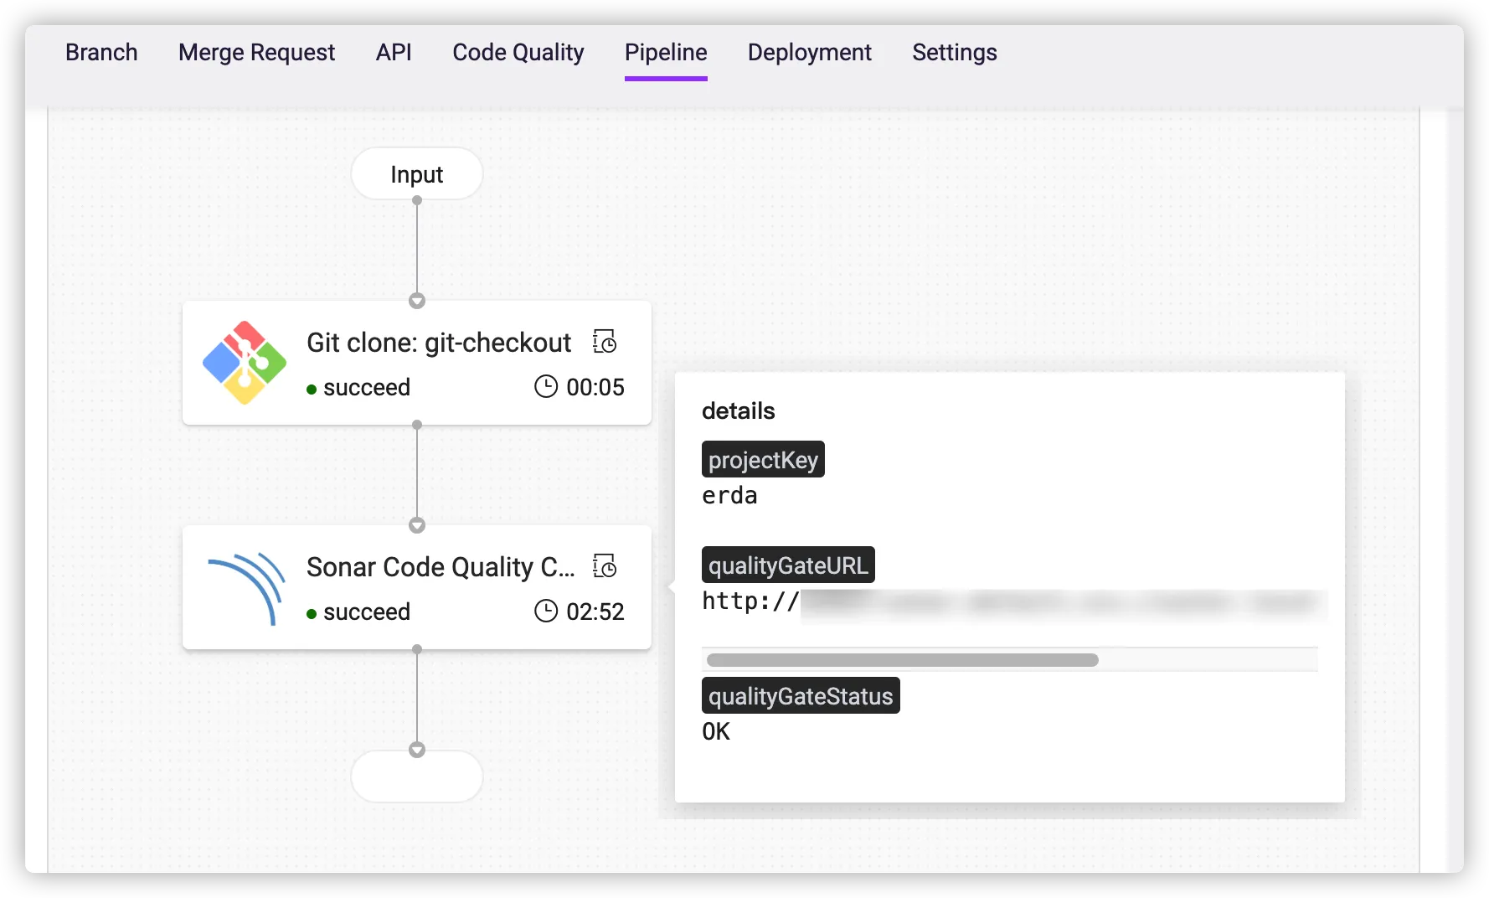Go to the API tab

tap(394, 53)
